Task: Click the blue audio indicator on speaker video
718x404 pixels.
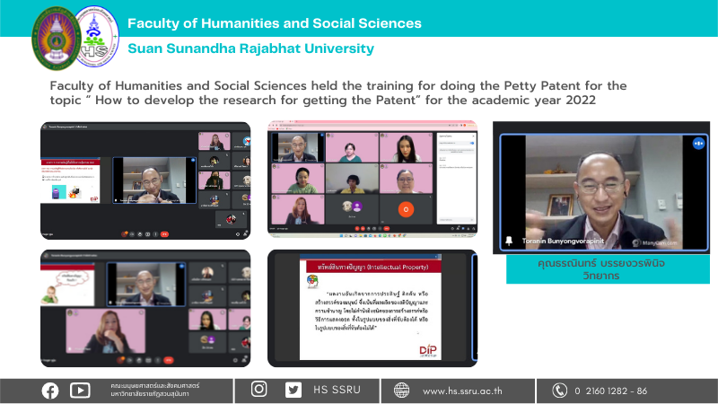Action: tap(697, 144)
